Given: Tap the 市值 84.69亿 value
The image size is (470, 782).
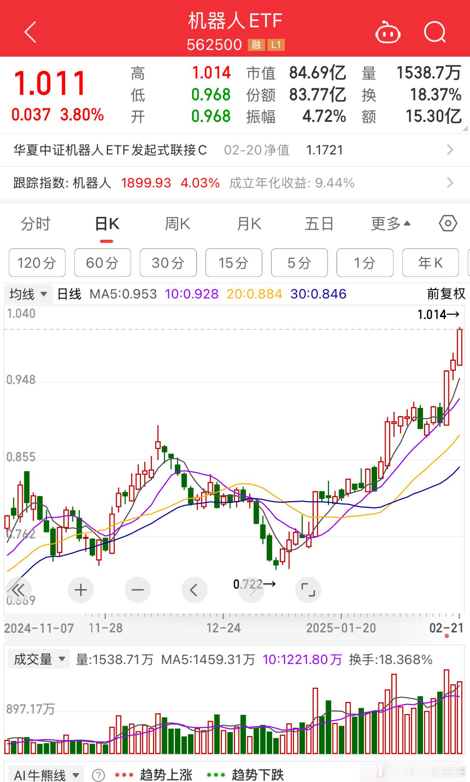Looking at the screenshot, I should pos(317,73).
